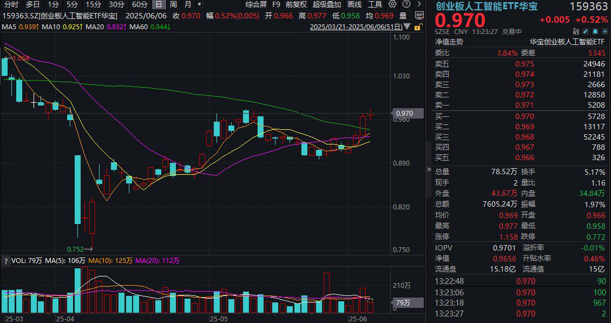Click the 13:23:18 trade tick row
611x323 pixels.
520,303
